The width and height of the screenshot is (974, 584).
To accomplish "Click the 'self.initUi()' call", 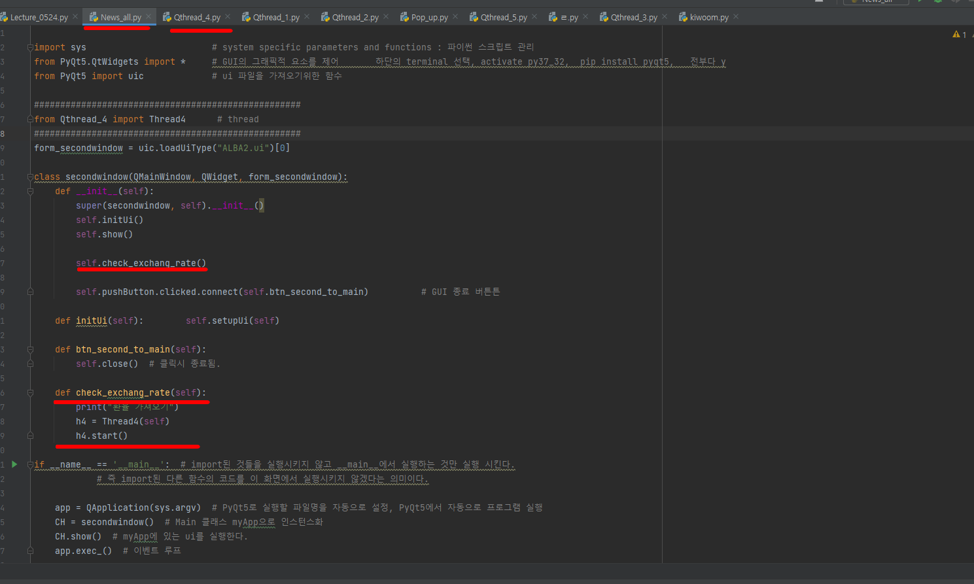I will point(109,220).
